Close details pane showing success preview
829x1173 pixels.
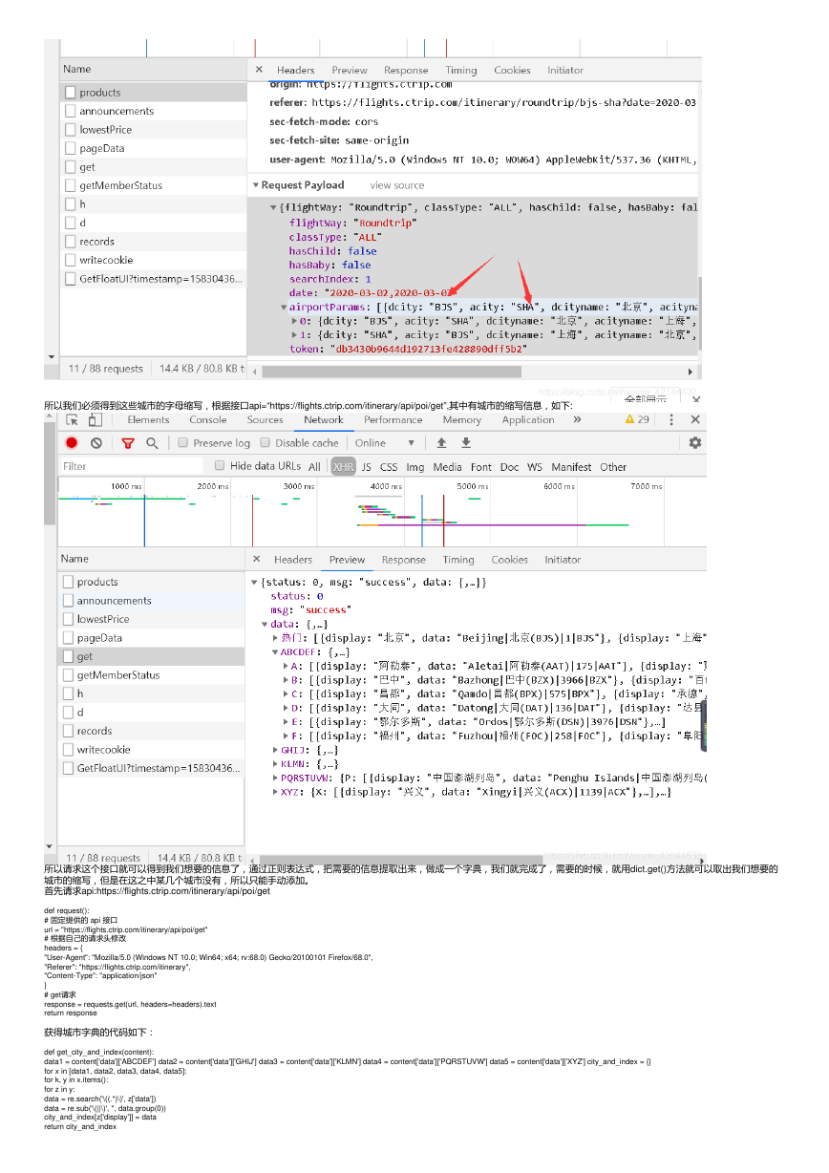(x=256, y=560)
